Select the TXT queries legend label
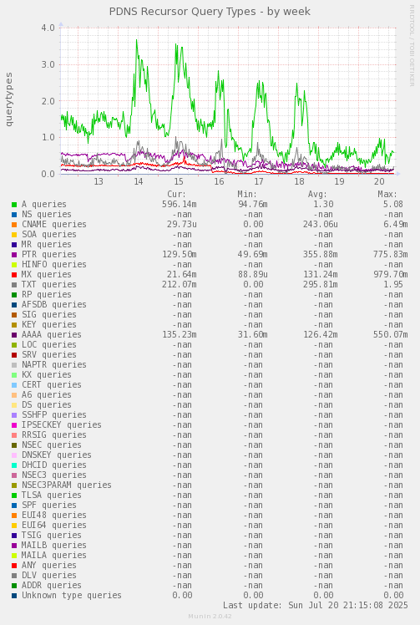420x625 pixels. tap(49, 284)
